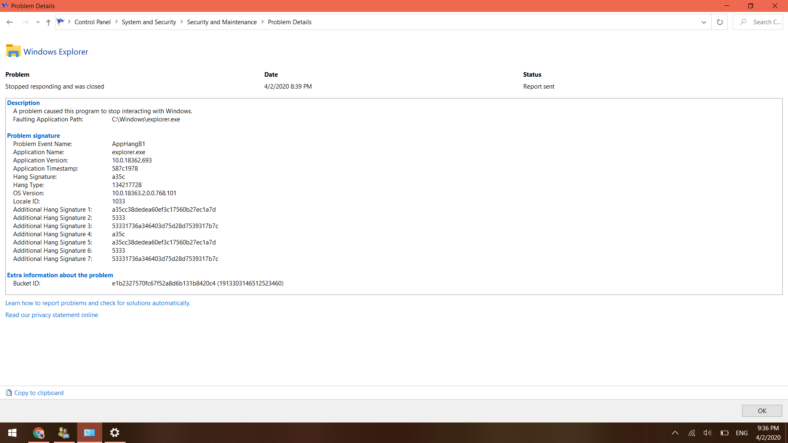
Task: Open Google Chrome from taskbar
Action: [x=39, y=433]
